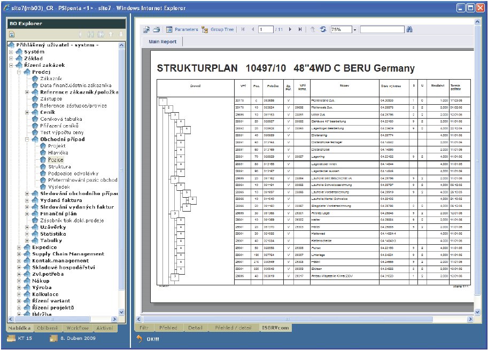
Task: Select Skladové hospodářství in the tree
Action: [64, 268]
